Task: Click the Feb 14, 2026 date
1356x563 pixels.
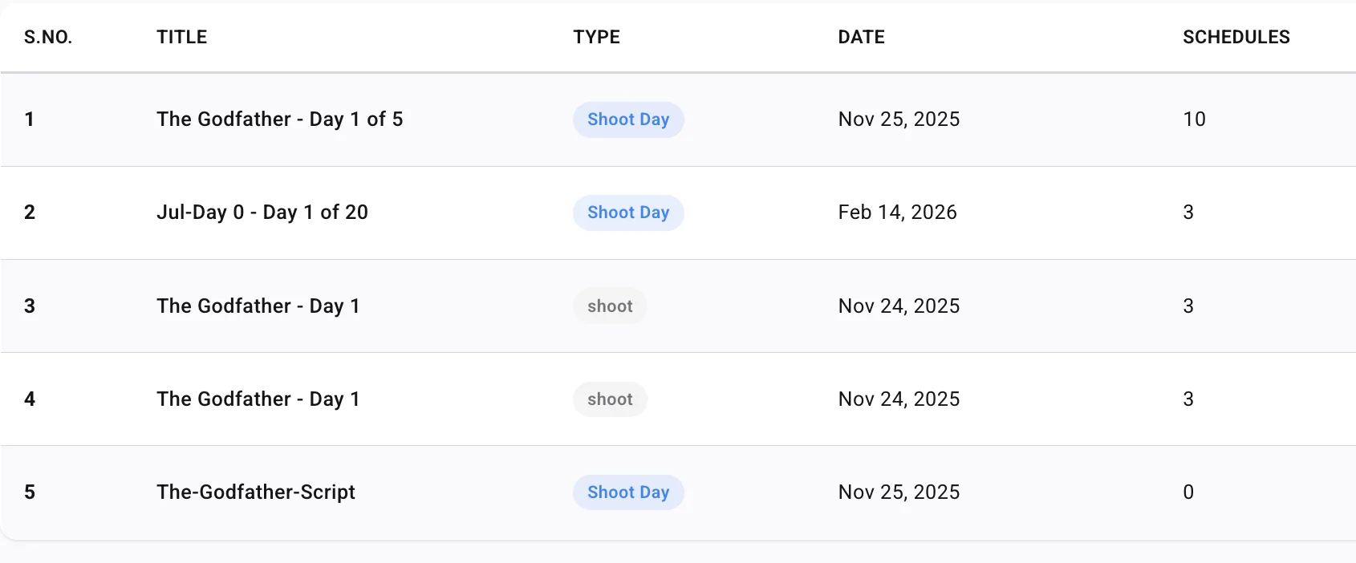Action: point(897,213)
